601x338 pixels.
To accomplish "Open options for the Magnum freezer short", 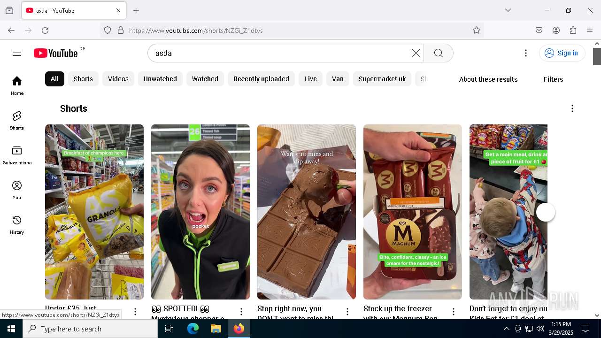I will [x=454, y=312].
